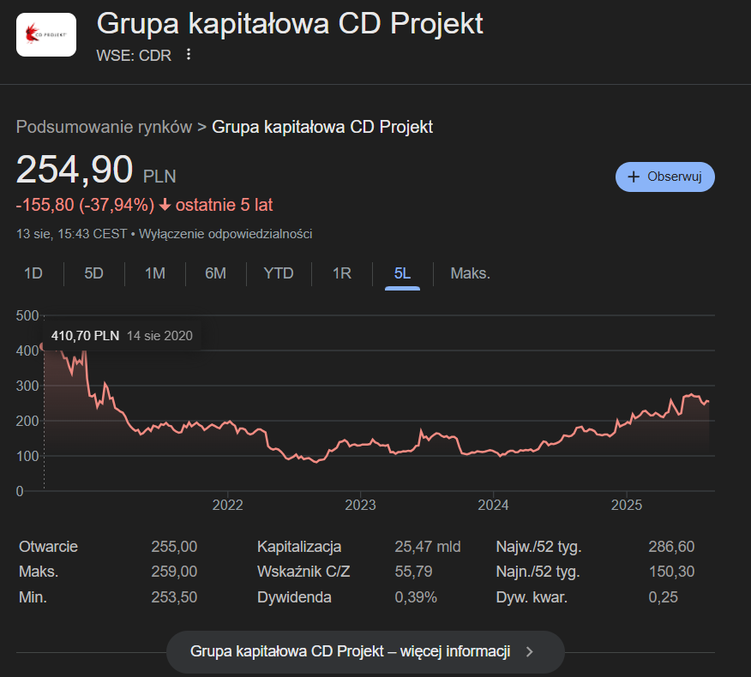This screenshot has height=677, width=751.
Task: Open Grupa kapitałowa CD Projekt – więcej informacji
Action: pyautogui.click(x=365, y=651)
